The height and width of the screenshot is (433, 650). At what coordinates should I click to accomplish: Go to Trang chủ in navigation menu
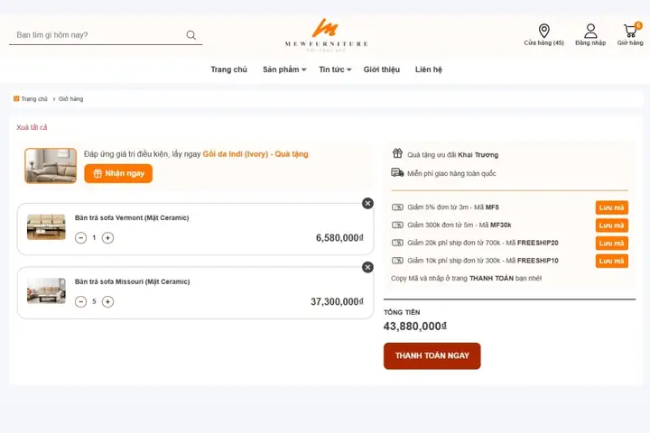228,69
